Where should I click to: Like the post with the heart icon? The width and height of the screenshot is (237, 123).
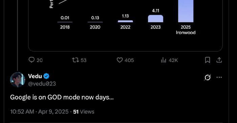120,60
